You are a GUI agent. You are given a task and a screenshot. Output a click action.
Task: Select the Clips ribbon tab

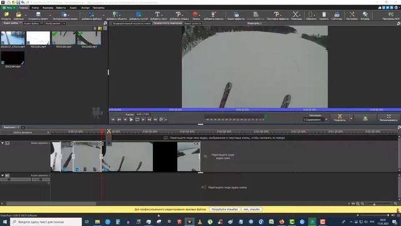(x=35, y=8)
